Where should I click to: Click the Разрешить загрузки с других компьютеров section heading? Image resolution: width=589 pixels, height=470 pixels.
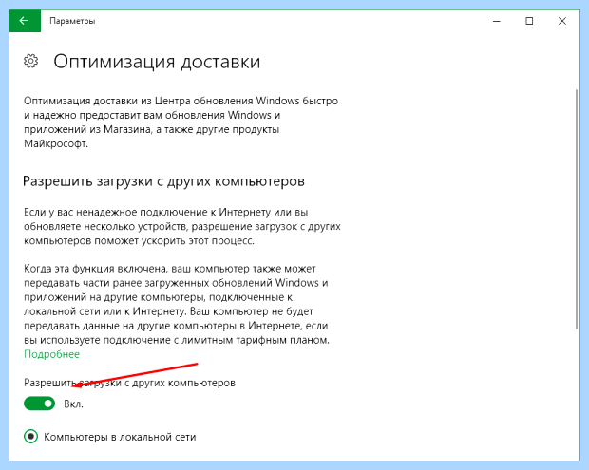pos(163,181)
